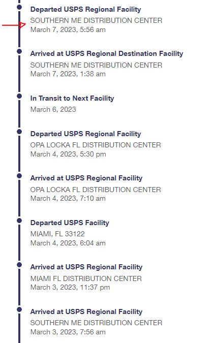Click timeline dot for In Transit to Next Facility
The width and height of the screenshot is (215, 343).
tap(19, 96)
